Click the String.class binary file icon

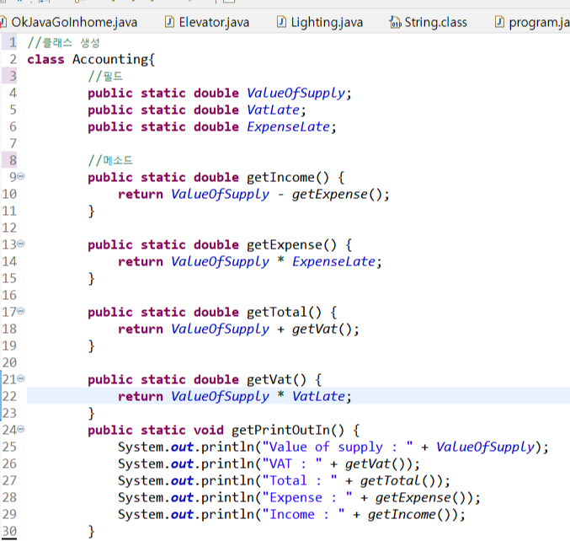click(x=395, y=22)
